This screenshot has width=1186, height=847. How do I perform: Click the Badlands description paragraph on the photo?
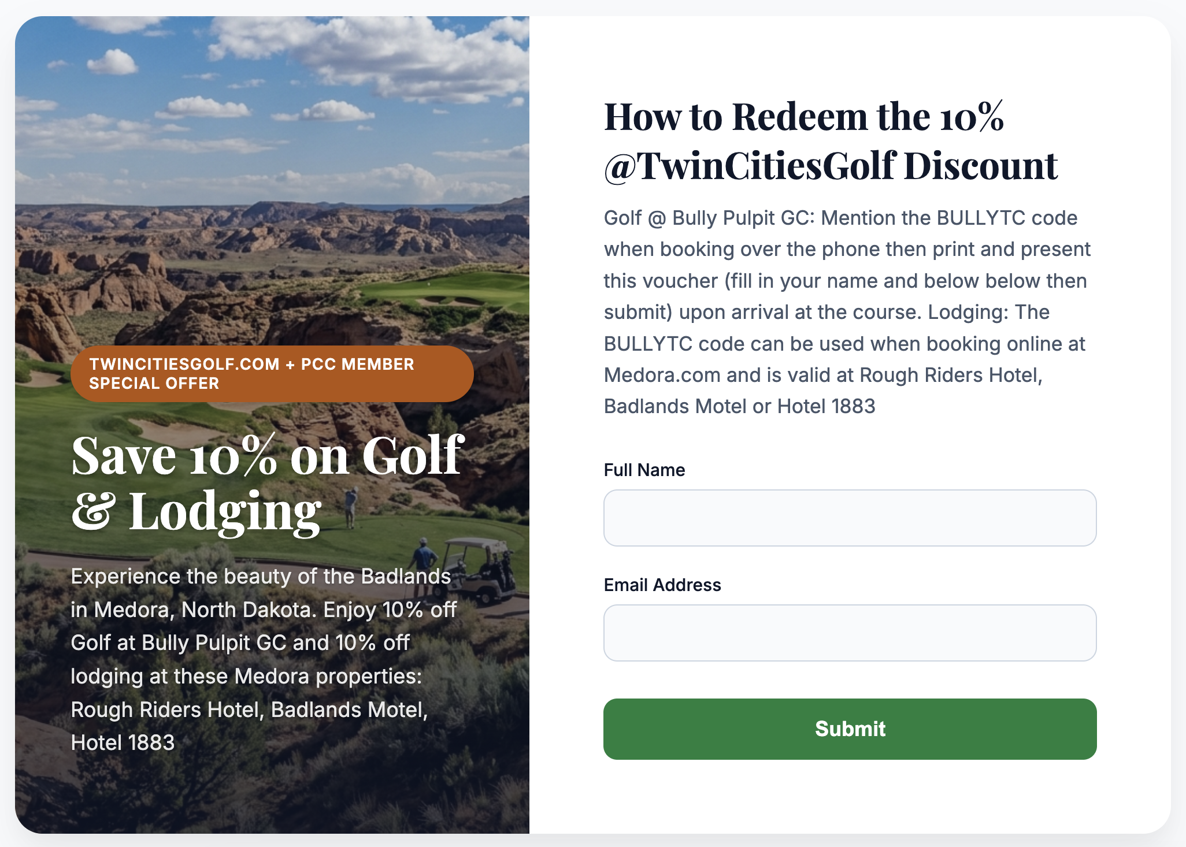click(x=264, y=659)
